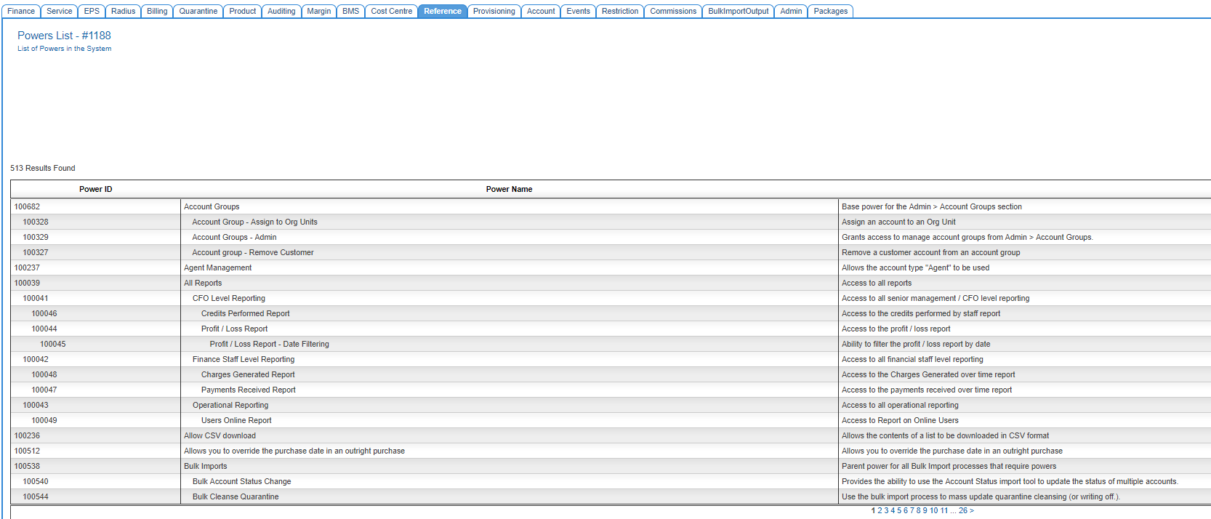Click the next page arrow in pagination
Image resolution: width=1211 pixels, height=519 pixels.
tap(972, 510)
